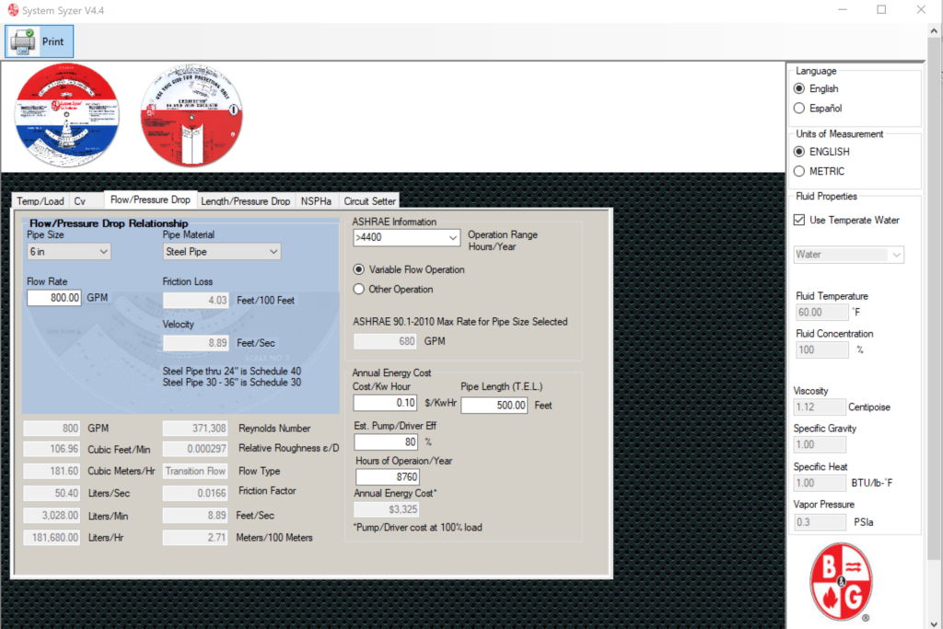Open the Length/Pressure Drop tab
This screenshot has height=629, width=943.
(x=245, y=201)
